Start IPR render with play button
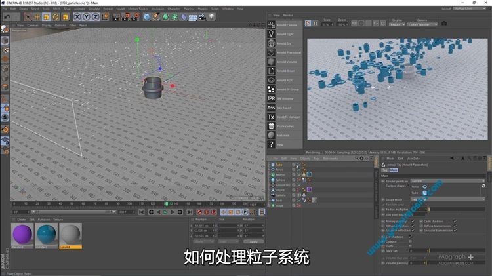Viewport: 492px width, 276px height. tap(308, 23)
